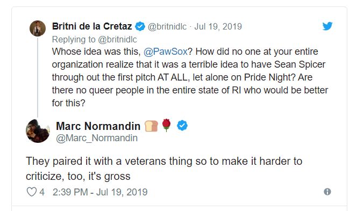Click the rose emoji beside Marc Normandin
This screenshot has height=211, width=357.
pos(167,125)
